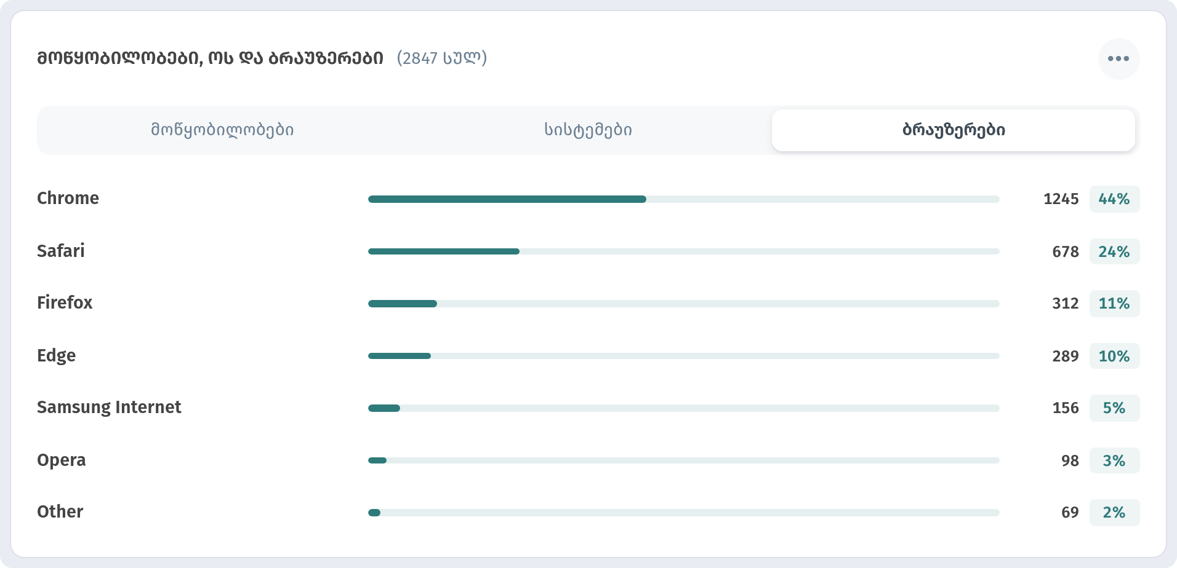
Task: Click the Safari row label
Action: coord(61,251)
